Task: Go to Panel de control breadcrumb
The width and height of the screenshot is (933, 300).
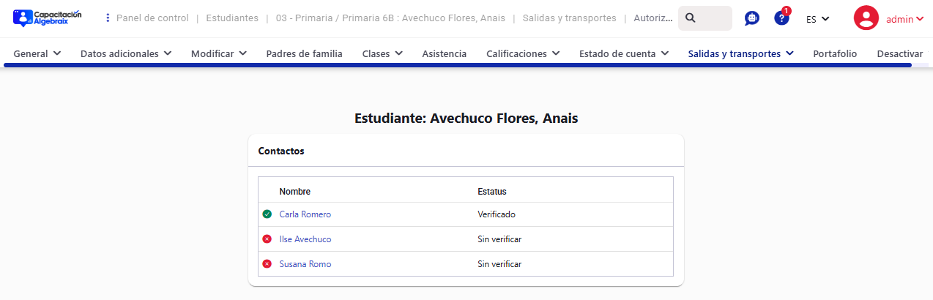Action: 152,18
